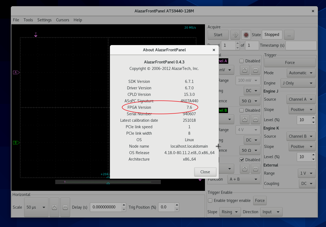Screen dimensions: 326x227
Task: Toggle Channel A Disabled checkbox
Action: pos(242,61)
